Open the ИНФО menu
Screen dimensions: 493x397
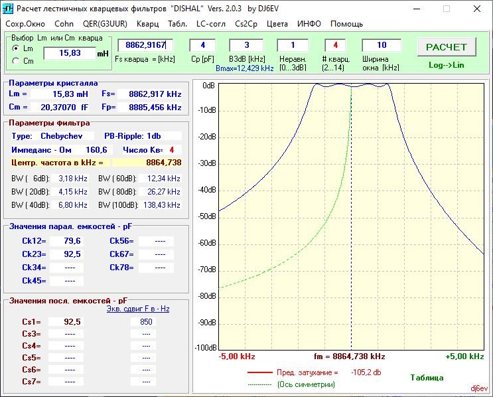(309, 24)
